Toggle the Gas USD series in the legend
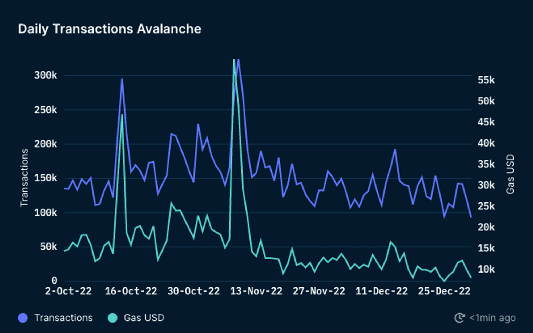 (x=136, y=318)
